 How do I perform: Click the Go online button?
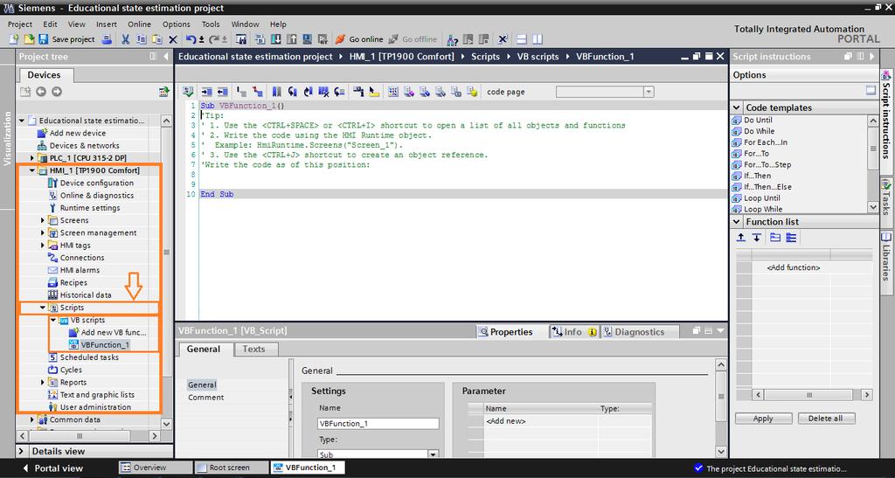click(x=359, y=39)
